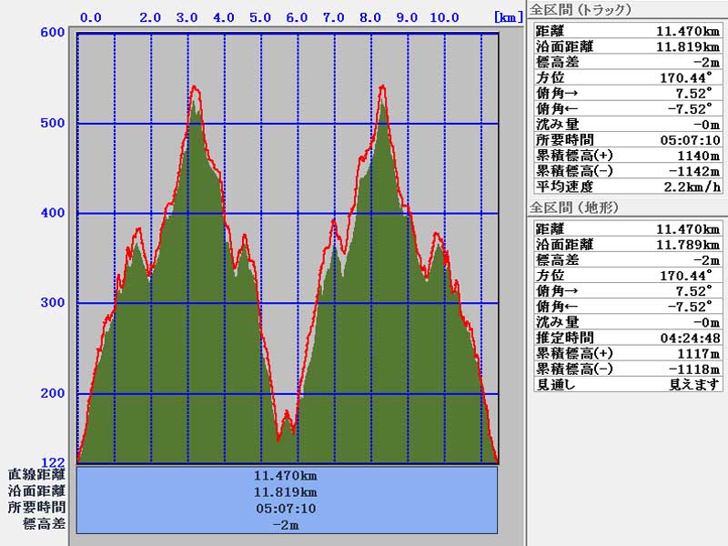This screenshot has width=728, height=546.
Task: Click the 600 elevation label on the y-axis
Action: point(53,34)
